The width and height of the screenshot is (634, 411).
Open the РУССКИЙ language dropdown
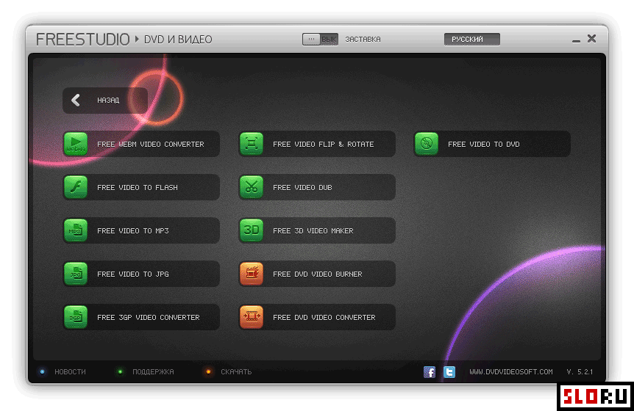pos(472,39)
